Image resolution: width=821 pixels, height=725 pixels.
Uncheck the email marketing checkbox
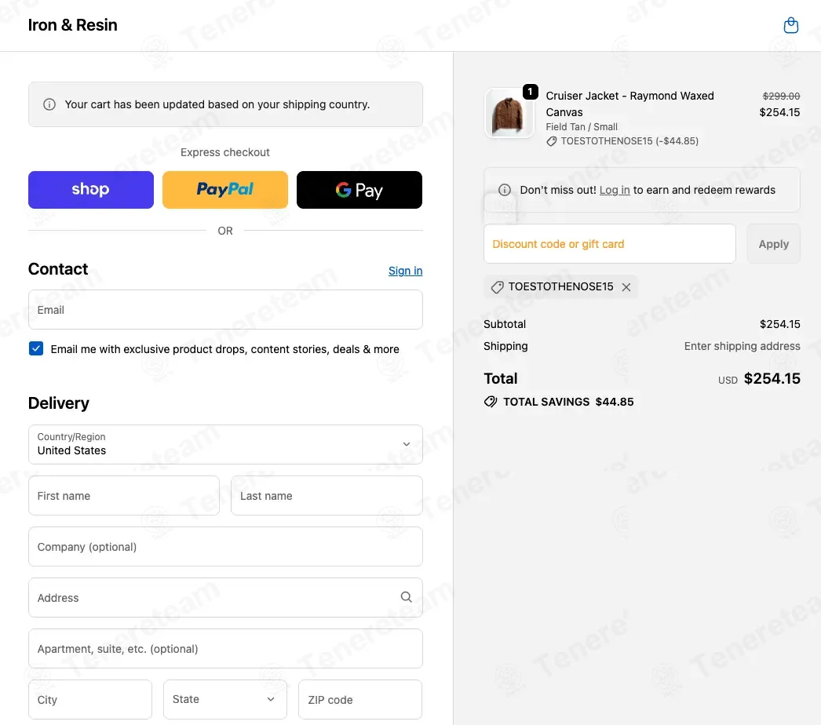point(36,349)
